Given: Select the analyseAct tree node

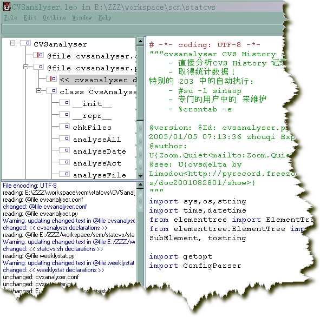Looking at the screenshot, I should pyautogui.click(x=97, y=163).
